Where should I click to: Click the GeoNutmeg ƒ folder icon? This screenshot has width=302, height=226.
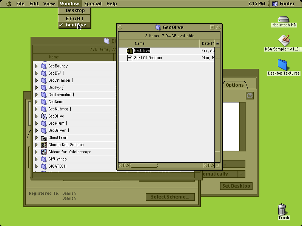(x=44, y=109)
